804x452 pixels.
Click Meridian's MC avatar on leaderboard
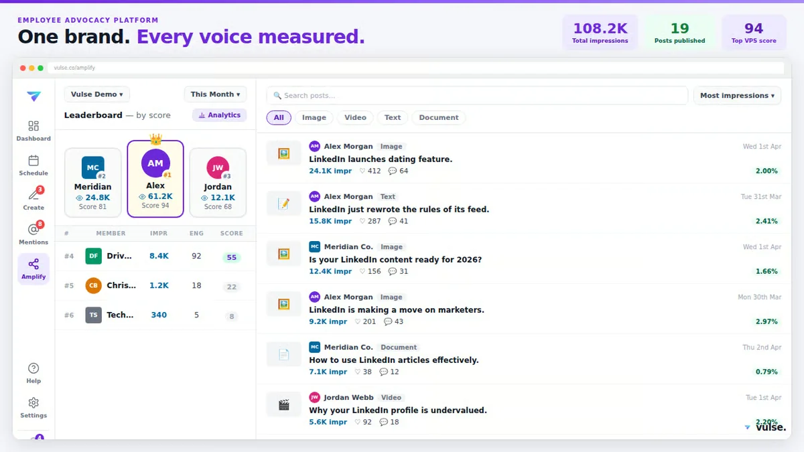tap(93, 168)
